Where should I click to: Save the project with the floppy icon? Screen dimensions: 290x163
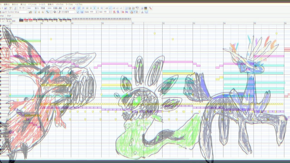point(5,8)
